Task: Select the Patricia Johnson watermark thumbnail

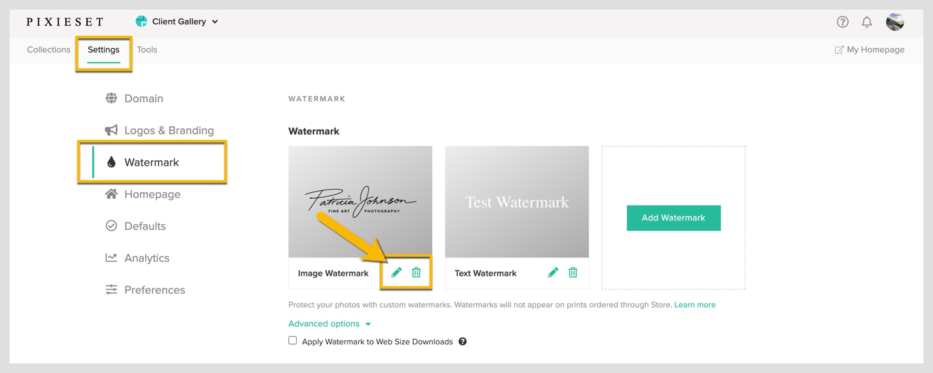Action: [360, 202]
